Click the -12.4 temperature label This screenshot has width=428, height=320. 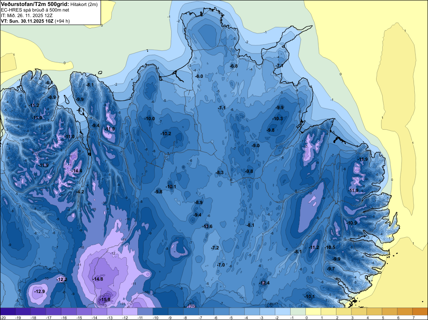[264, 283]
